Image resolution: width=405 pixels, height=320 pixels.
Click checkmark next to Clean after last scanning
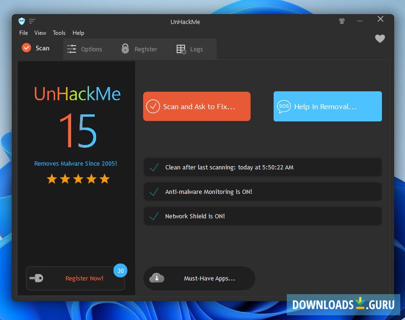pyautogui.click(x=154, y=167)
